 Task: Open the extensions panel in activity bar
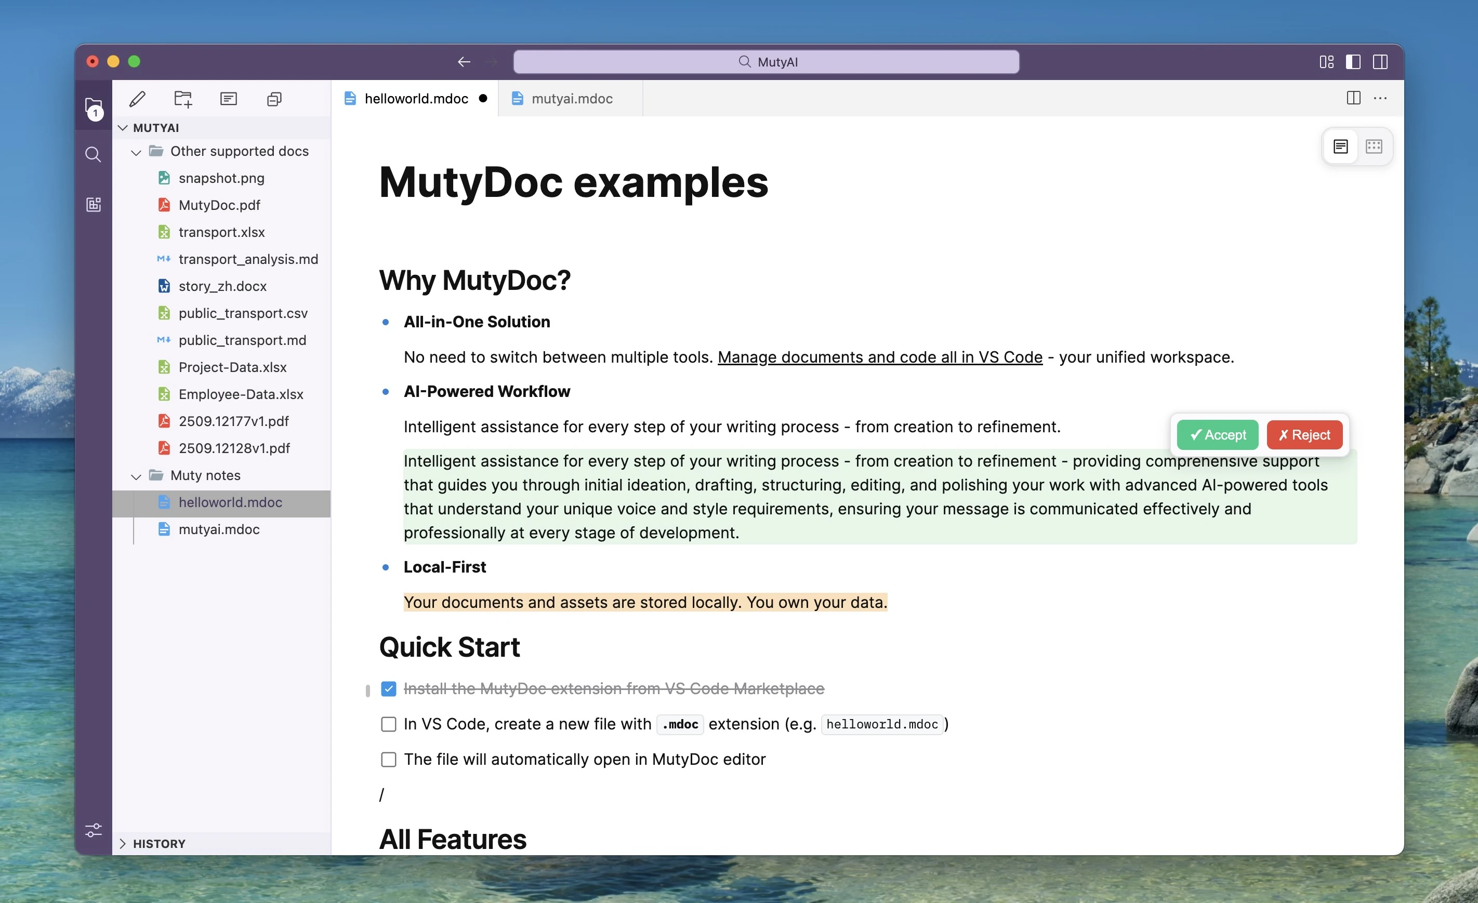(x=93, y=205)
